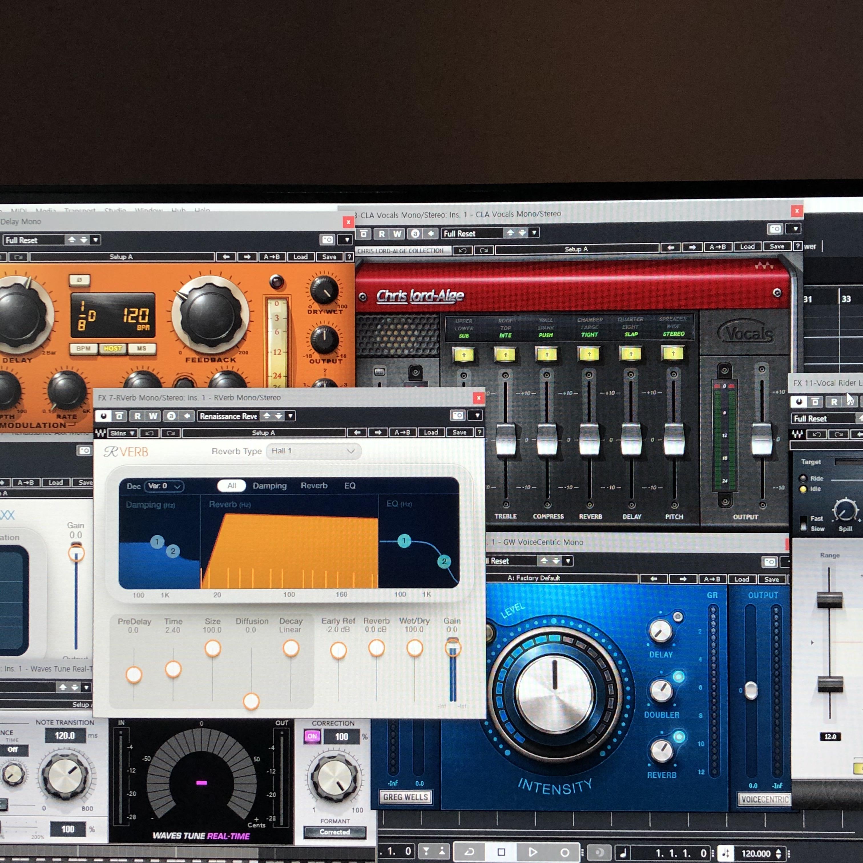Toggle the Cycle loop button in transport
Viewport: 863px width, 863px height.
point(469,852)
